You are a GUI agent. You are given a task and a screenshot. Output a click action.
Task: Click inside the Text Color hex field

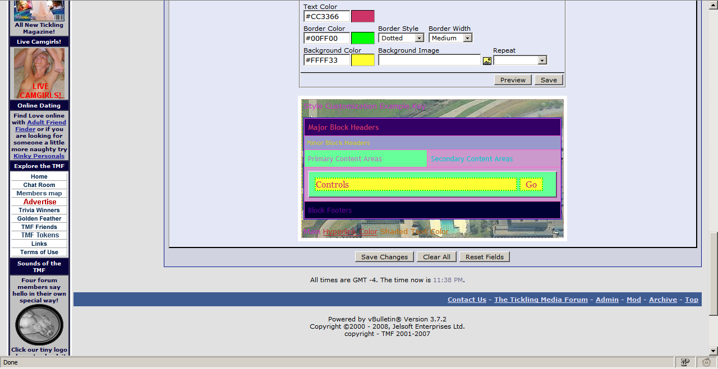[326, 16]
